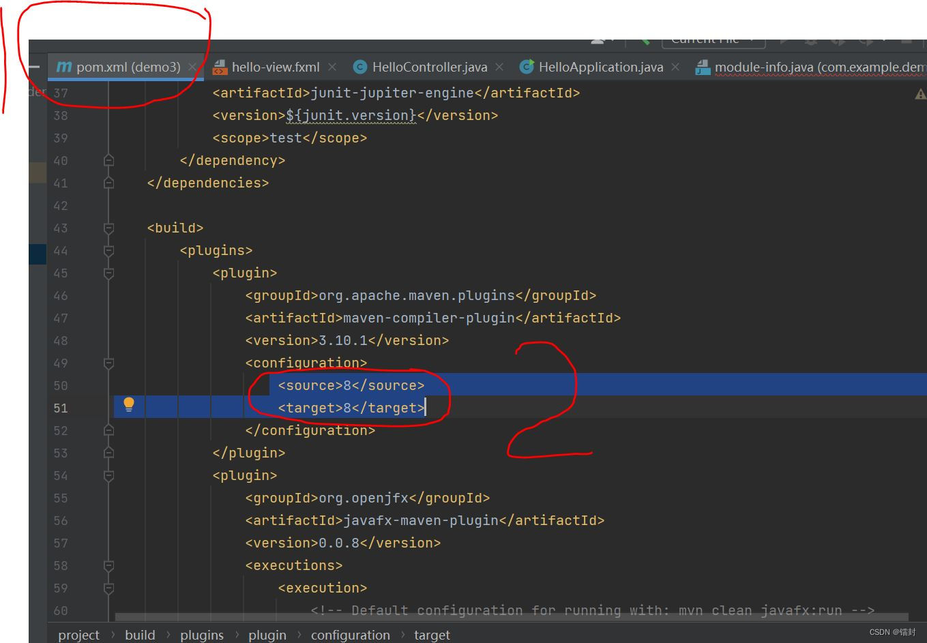Click the FXML file icon on the hello-view.fxml tab
Image resolution: width=927 pixels, height=643 pixels.
tap(220, 67)
